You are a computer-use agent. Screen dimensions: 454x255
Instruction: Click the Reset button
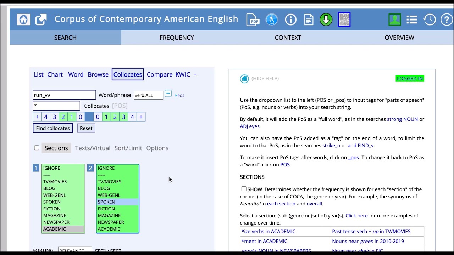[x=86, y=128]
